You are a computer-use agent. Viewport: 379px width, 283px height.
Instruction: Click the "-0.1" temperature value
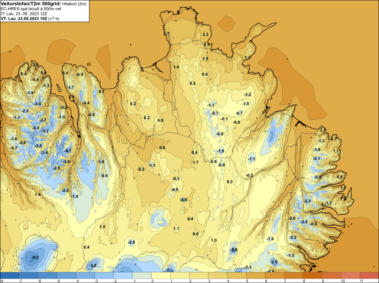tap(224, 119)
